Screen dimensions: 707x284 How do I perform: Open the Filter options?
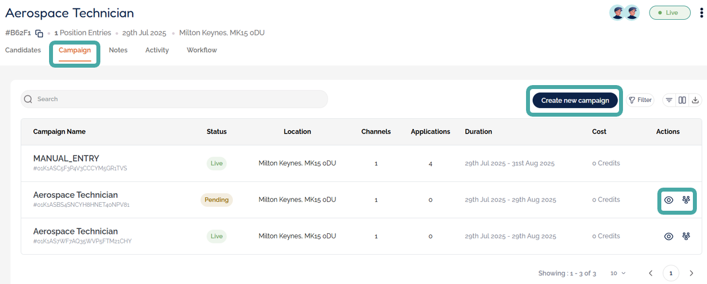pos(640,100)
